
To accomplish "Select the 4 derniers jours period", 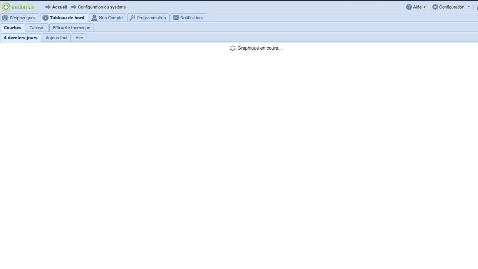I will click(21, 38).
